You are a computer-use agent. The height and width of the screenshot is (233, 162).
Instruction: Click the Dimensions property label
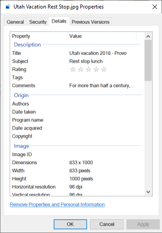(x=25, y=162)
